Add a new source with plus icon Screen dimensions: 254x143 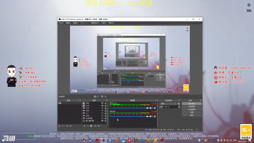click(x=84, y=126)
